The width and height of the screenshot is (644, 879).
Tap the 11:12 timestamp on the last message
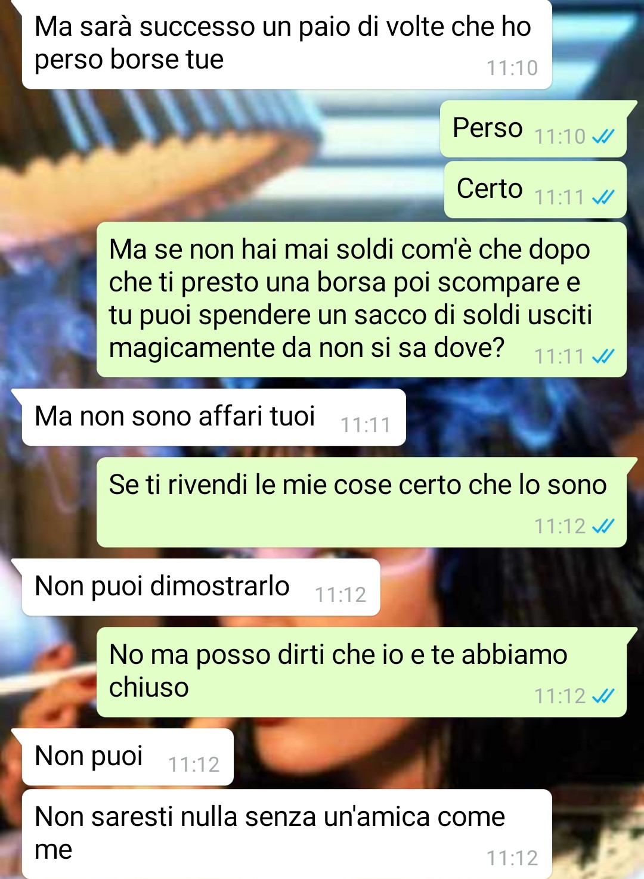point(512,858)
